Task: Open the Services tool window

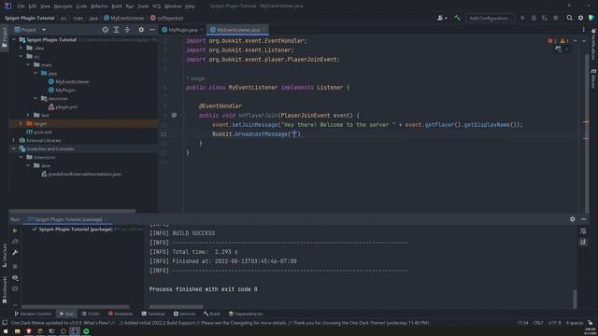Action: [x=185, y=314]
